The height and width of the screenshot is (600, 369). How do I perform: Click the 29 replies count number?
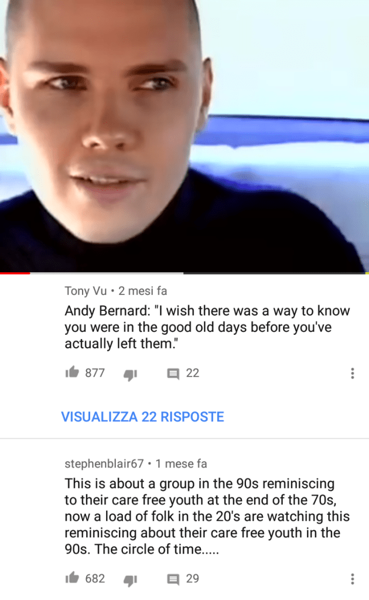193,578
